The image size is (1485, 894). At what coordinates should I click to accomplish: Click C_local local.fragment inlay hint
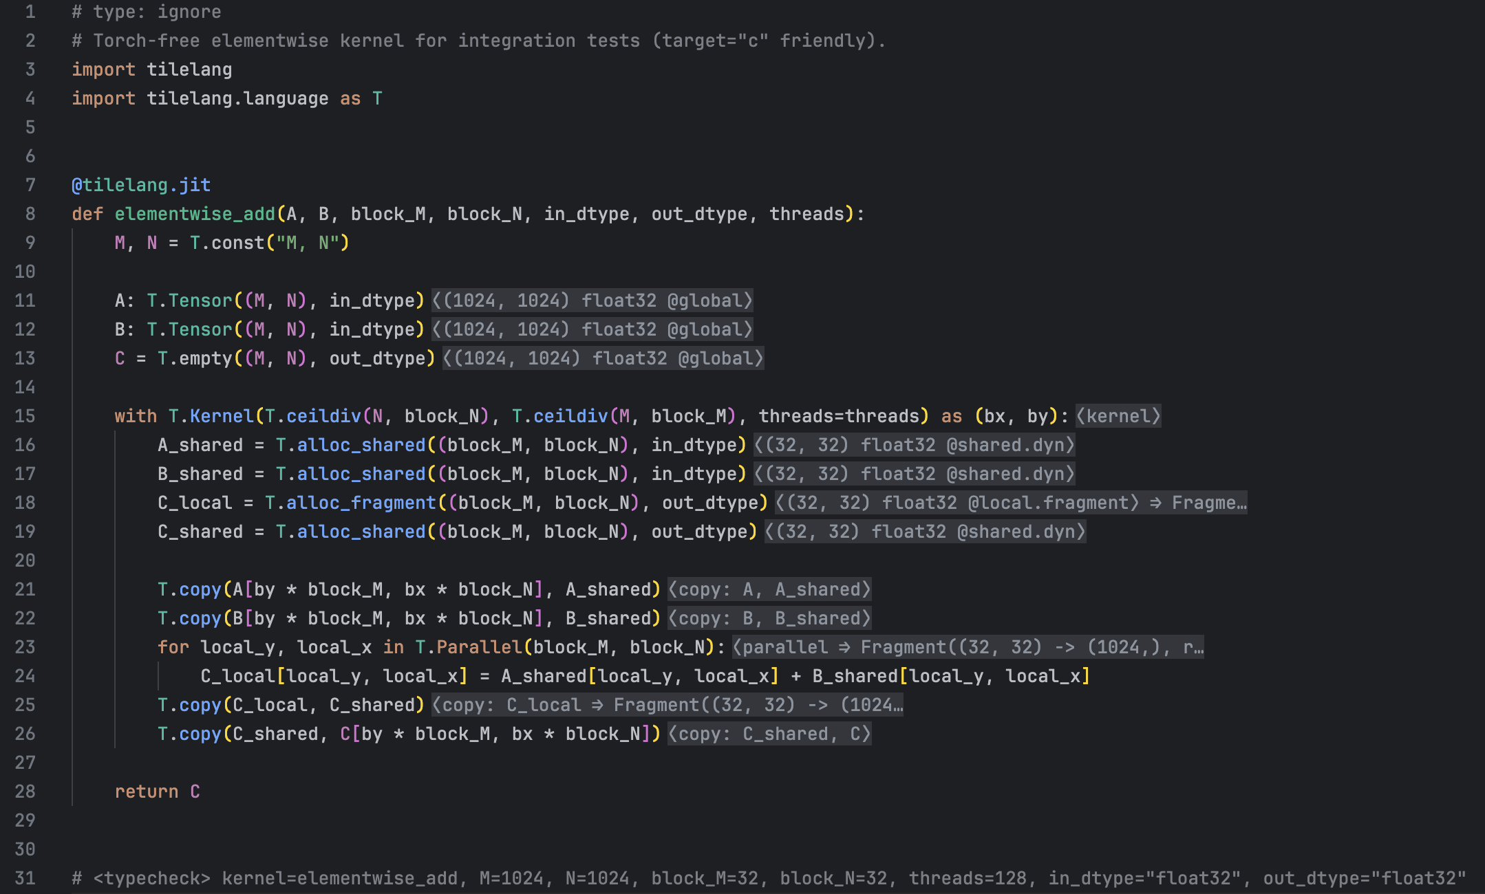point(1011,503)
